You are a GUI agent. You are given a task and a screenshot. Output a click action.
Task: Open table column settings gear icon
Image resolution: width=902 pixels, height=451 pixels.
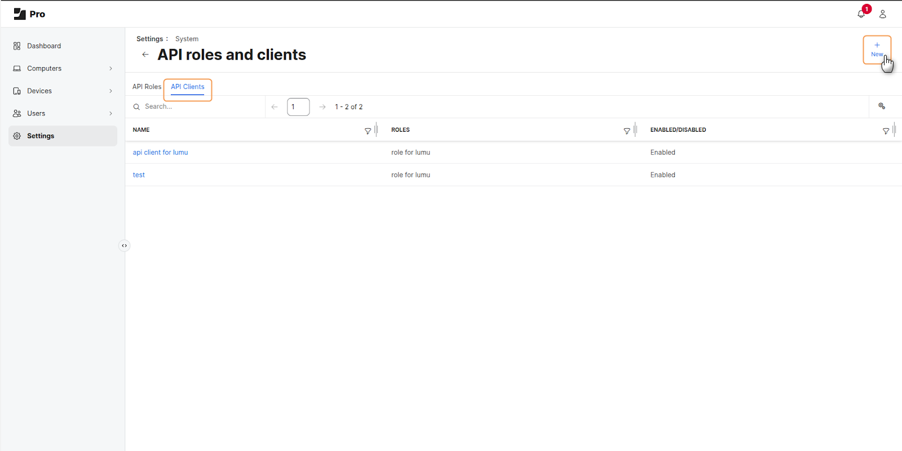[882, 106]
